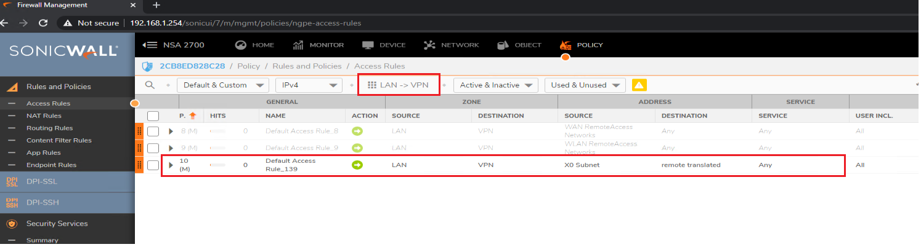Click the Rules and Policies breadcrumb
Viewport: 921px width, 247px height.
point(307,66)
